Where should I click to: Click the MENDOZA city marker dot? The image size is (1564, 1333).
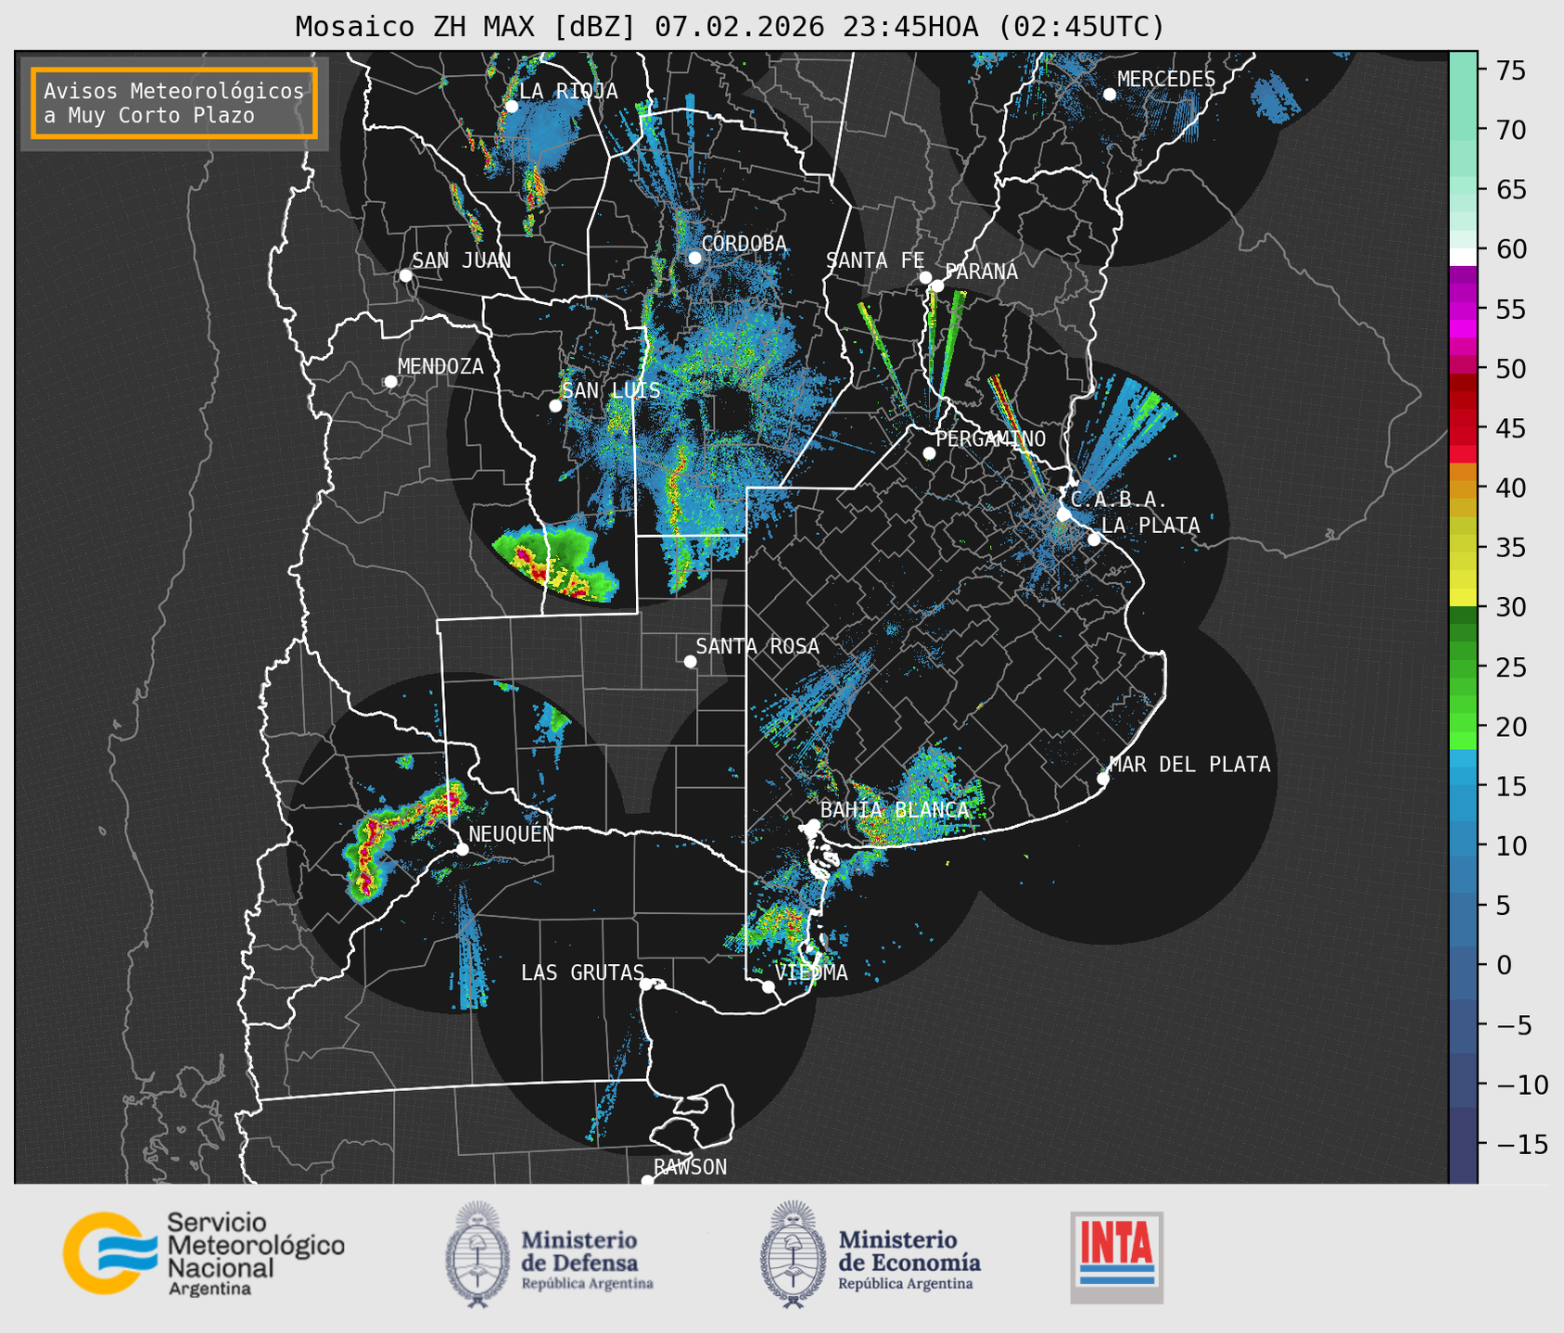tap(390, 382)
